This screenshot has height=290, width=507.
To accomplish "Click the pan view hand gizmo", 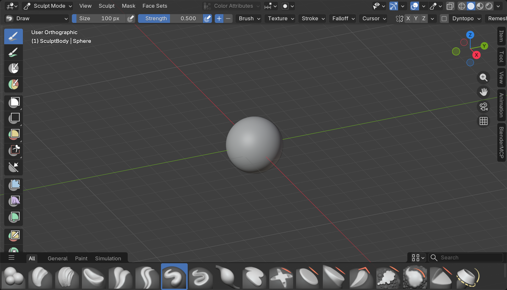I will pyautogui.click(x=483, y=92).
